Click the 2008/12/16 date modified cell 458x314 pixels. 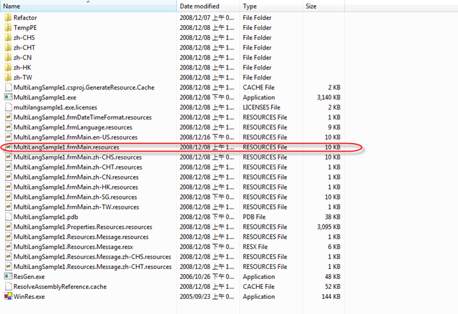207,137
